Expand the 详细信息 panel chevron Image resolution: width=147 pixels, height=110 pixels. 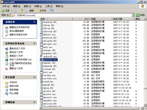[34, 102]
